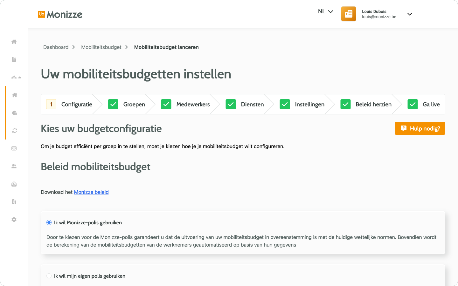Open the 'Monizze beleid' download link

pos(91,192)
